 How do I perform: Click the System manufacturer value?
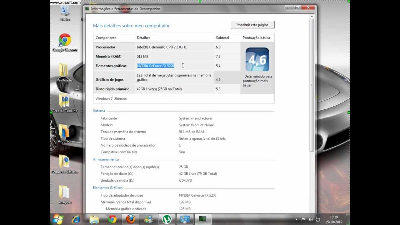click(x=196, y=118)
